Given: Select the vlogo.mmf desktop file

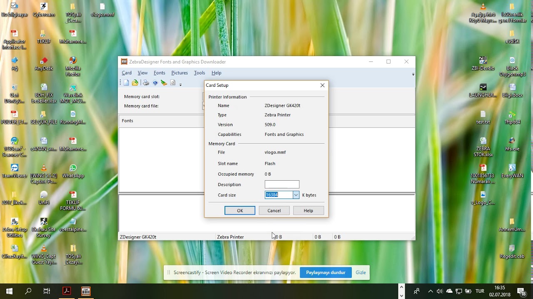Looking at the screenshot, I should [x=102, y=10].
